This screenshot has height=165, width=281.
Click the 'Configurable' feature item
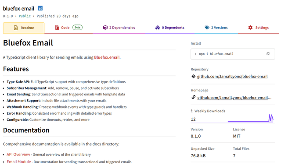click(x=48, y=119)
